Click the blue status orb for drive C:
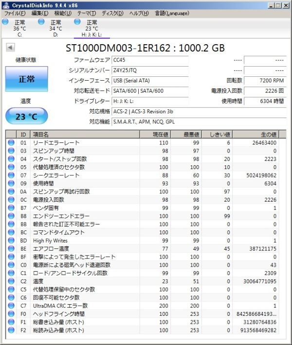Viewport: 292px width, 345px height. 5,21
